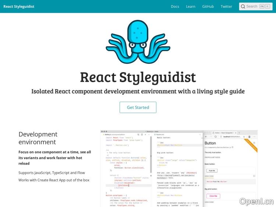This screenshot has width=276, height=207.
Task: Click the 'Development environment' heading
Action: (x=38, y=138)
